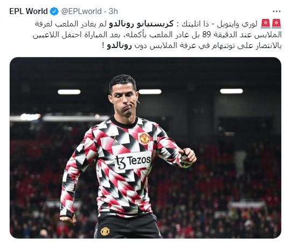
Task: Open the three-dot more options menu
Action: tap(276, 11)
